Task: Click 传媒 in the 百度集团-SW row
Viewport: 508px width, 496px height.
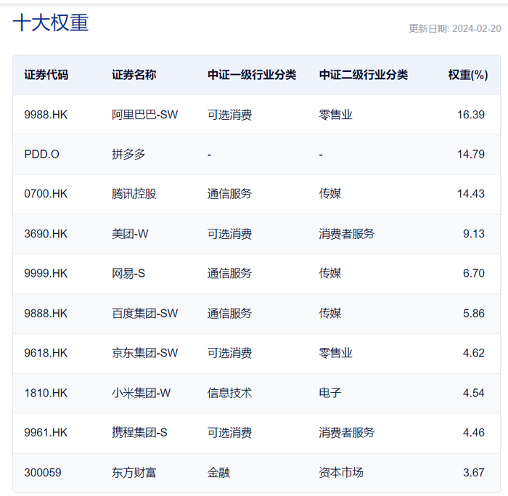Action: (x=330, y=314)
